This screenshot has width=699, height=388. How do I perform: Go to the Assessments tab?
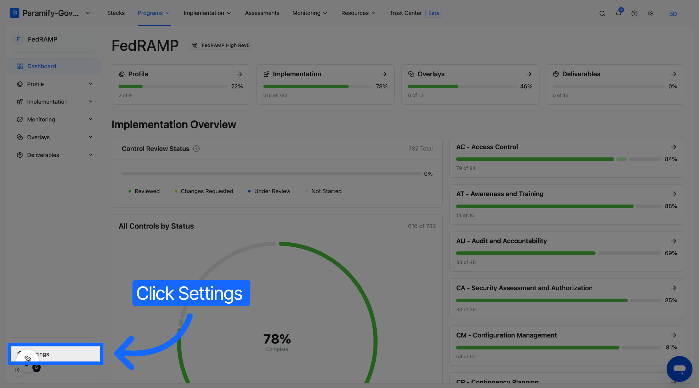tap(262, 13)
